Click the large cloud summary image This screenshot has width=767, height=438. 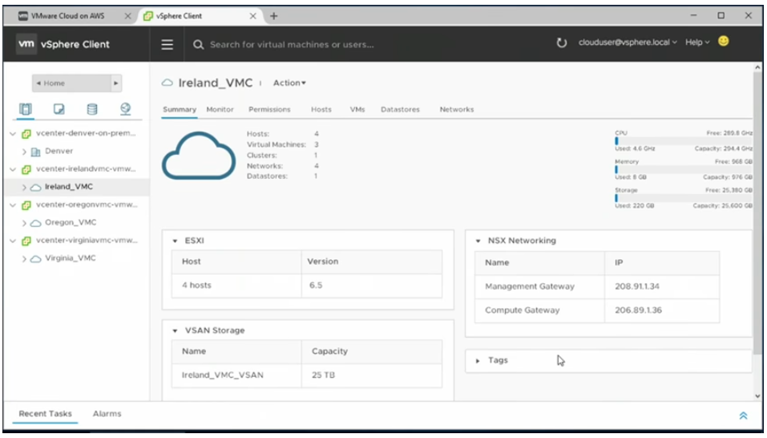(199, 155)
